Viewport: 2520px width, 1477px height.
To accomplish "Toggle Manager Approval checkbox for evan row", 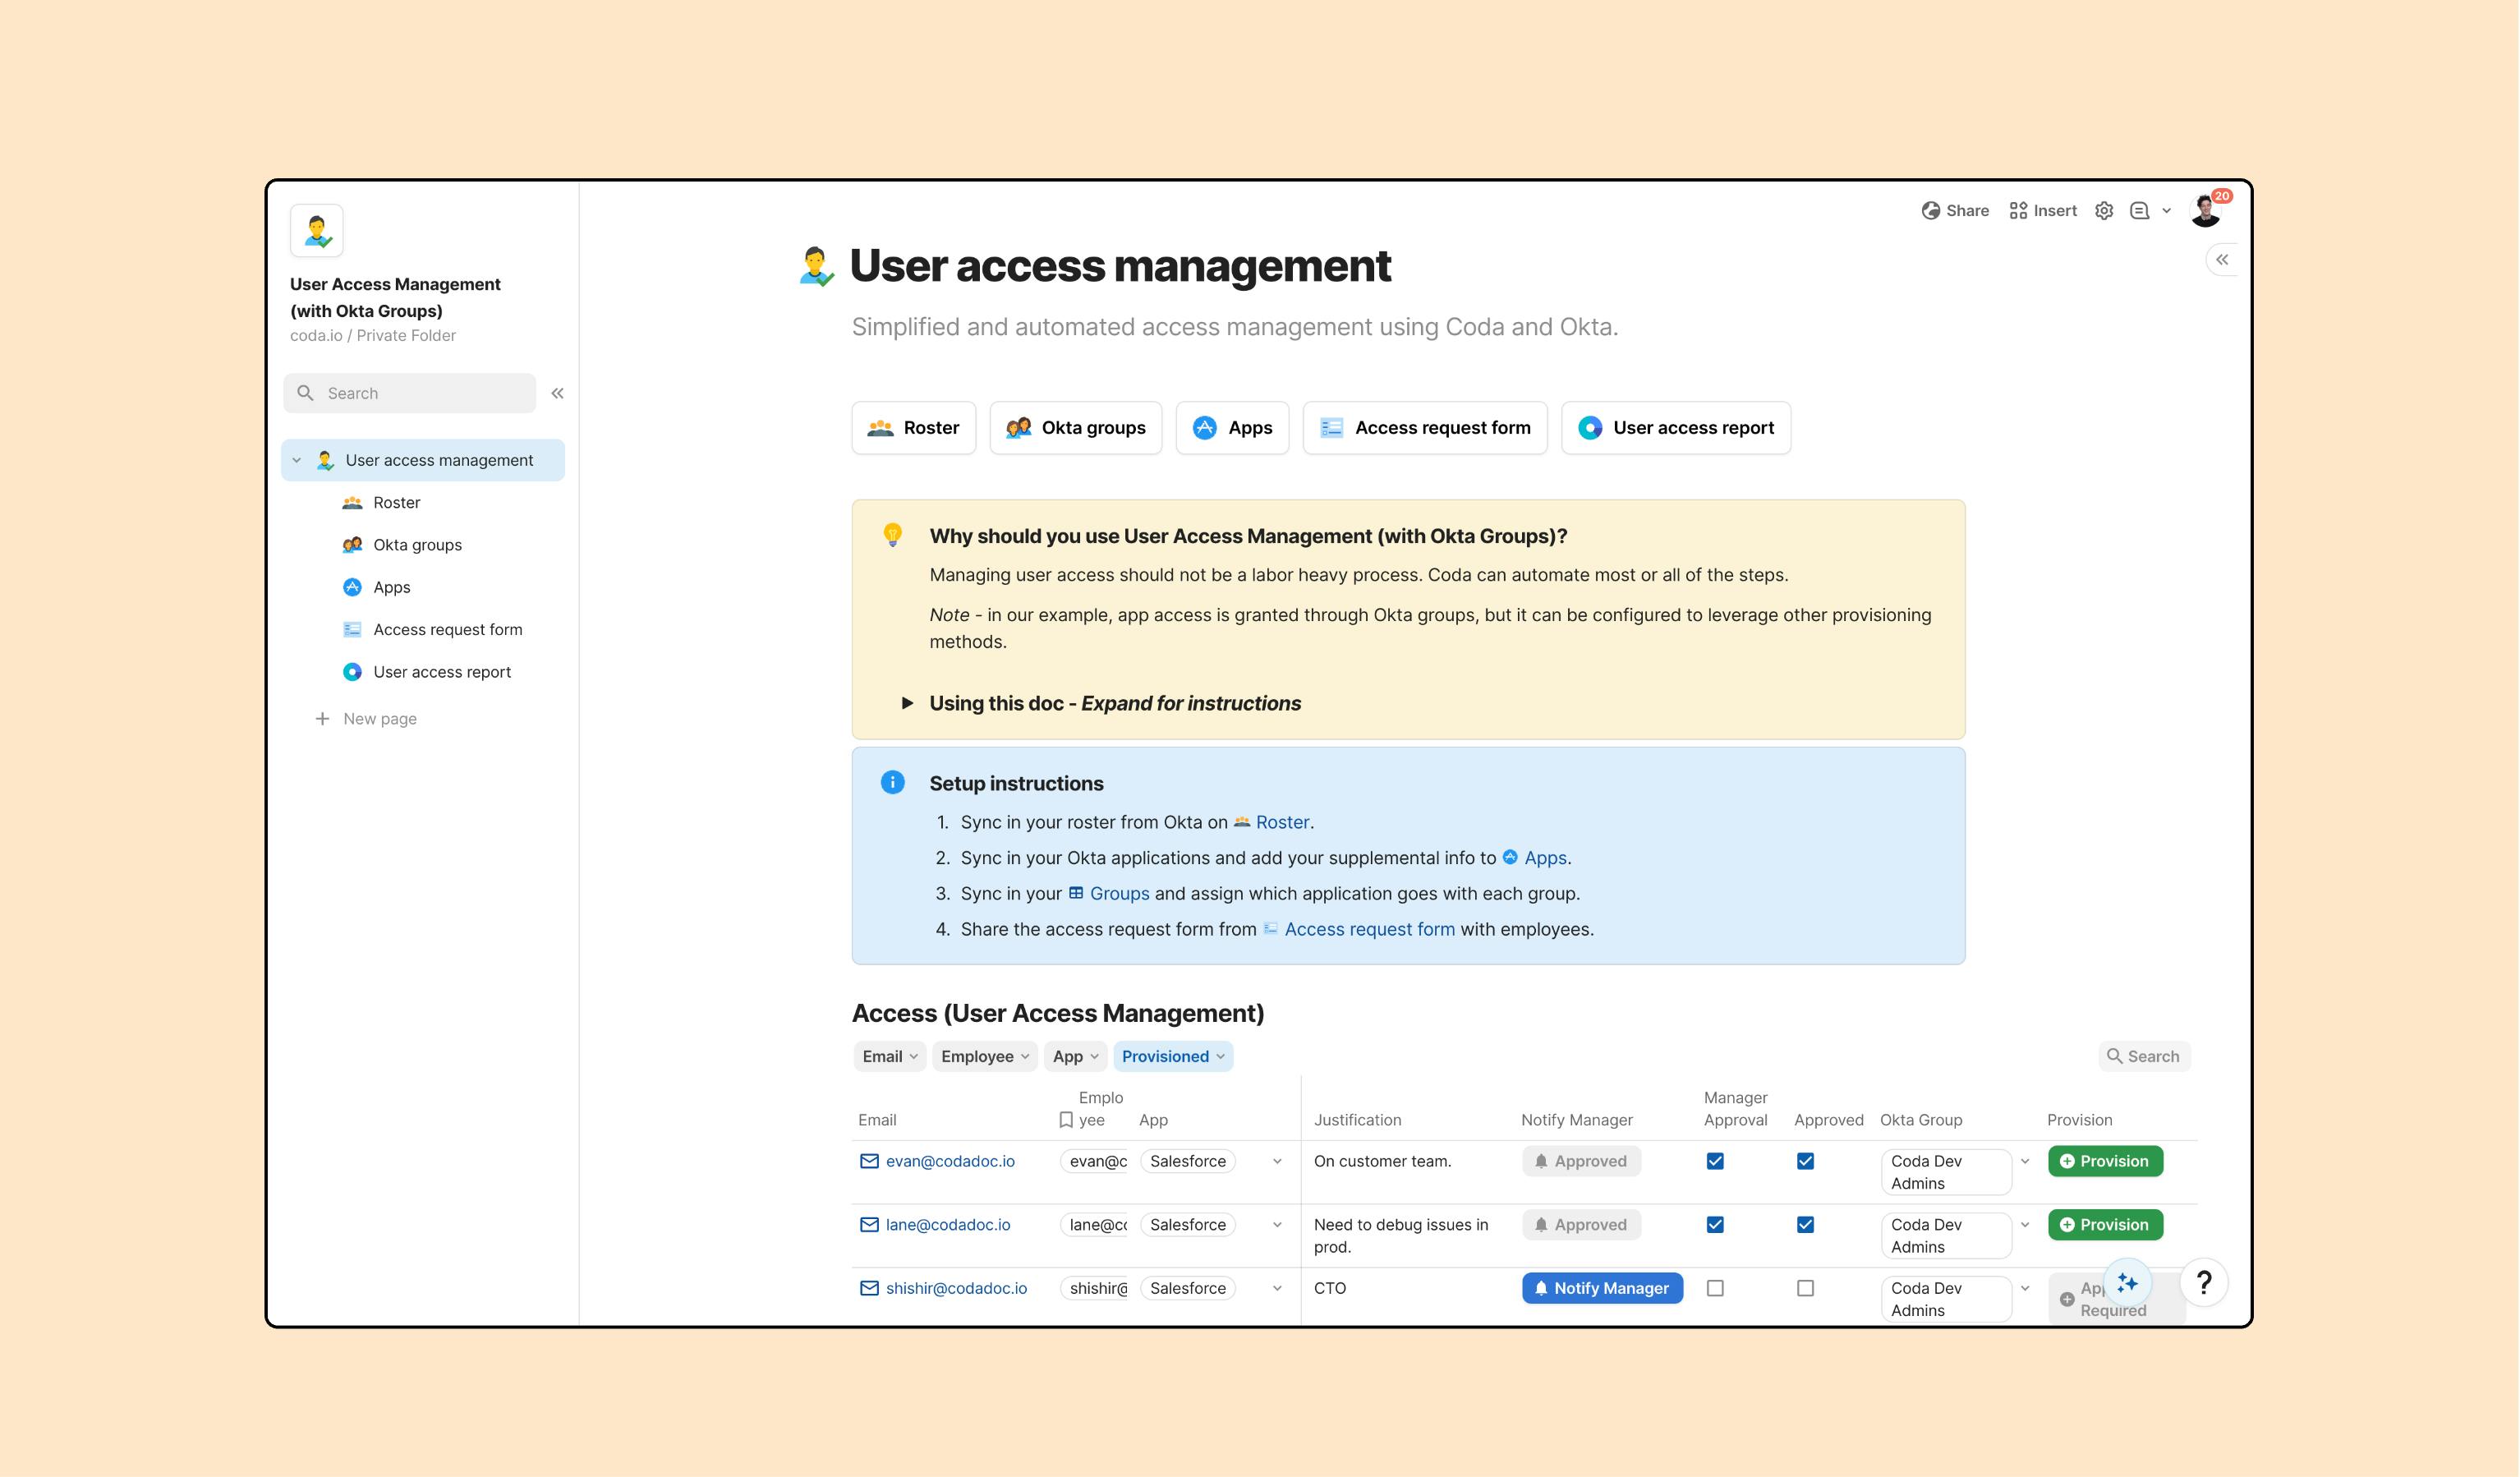I will pos(1715,1161).
